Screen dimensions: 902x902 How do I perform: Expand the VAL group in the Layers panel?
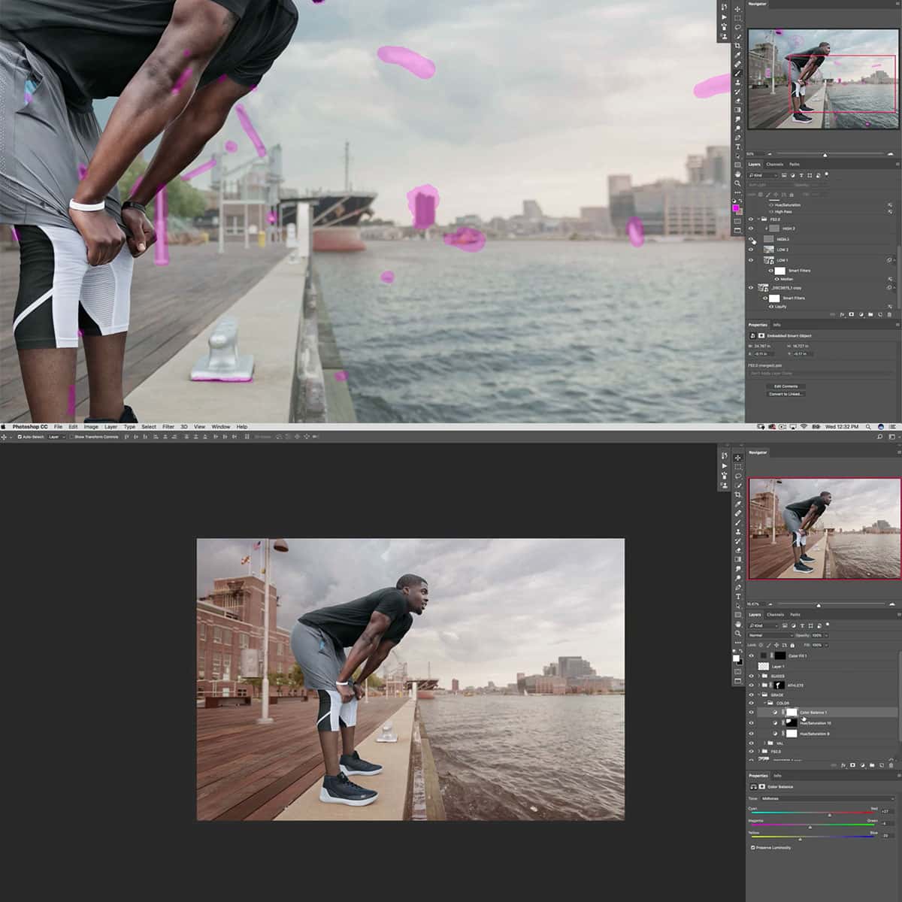(764, 743)
